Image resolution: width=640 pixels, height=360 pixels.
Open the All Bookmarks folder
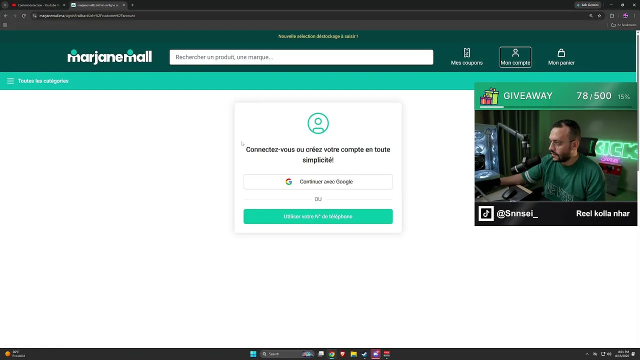[x=624, y=25]
